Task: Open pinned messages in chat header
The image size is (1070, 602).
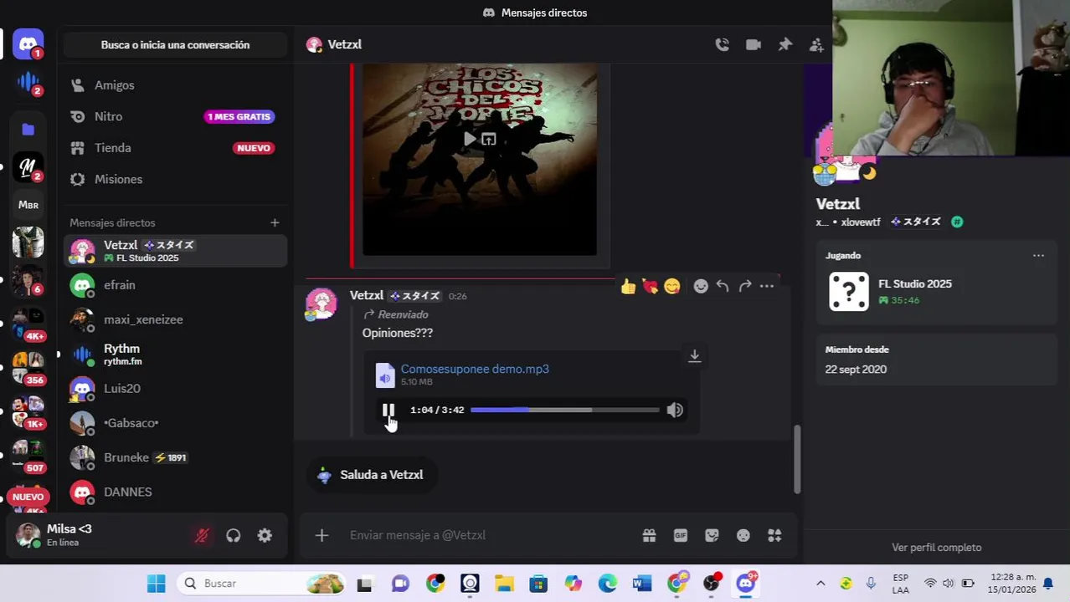Action: click(x=784, y=45)
